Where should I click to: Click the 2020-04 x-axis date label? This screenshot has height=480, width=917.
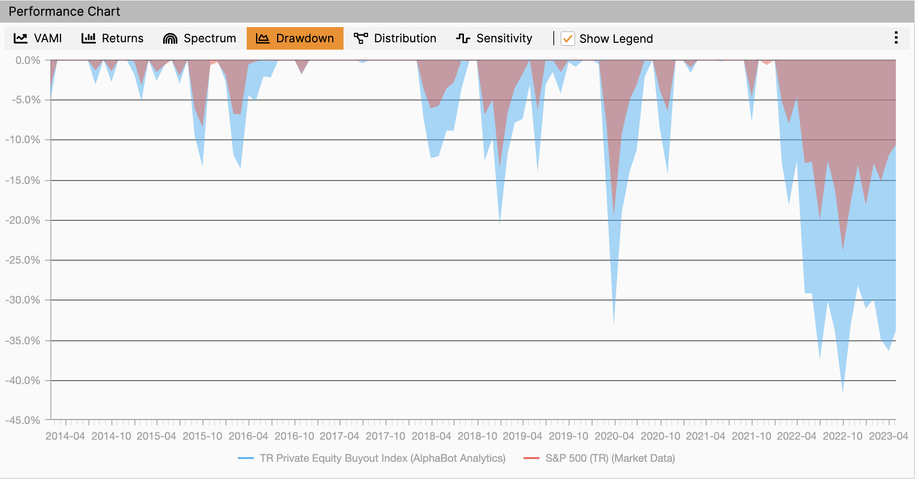click(x=614, y=436)
